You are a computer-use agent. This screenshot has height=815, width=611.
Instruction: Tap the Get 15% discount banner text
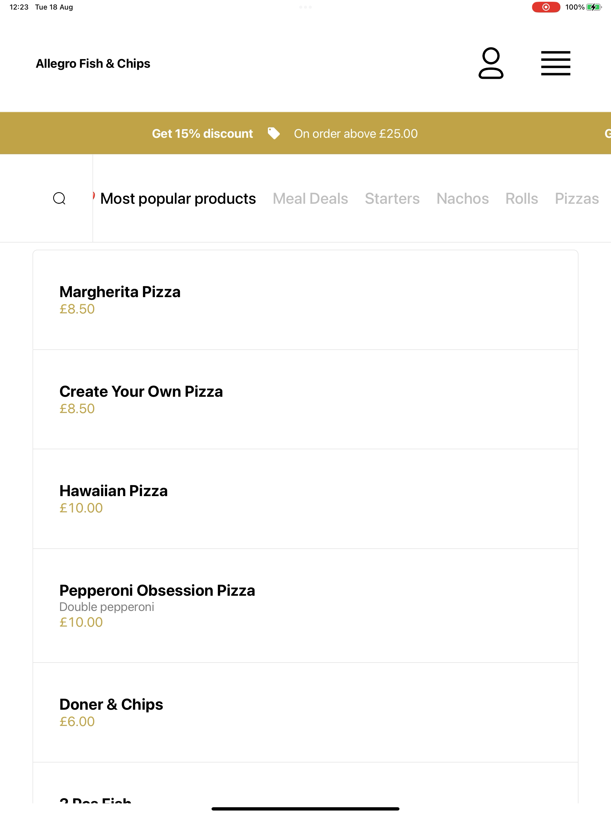[202, 133]
